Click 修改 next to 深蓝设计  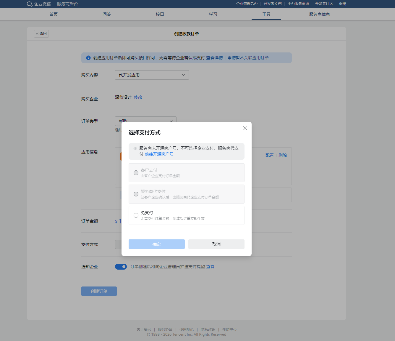[x=138, y=97]
